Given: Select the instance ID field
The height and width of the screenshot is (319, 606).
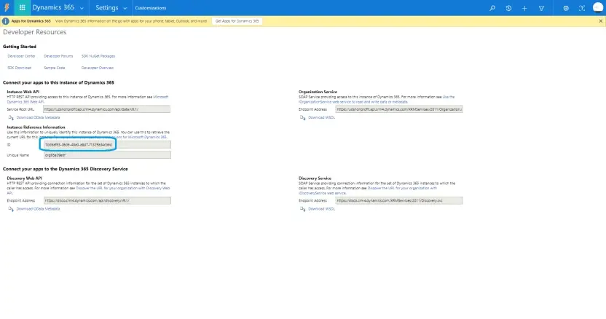Looking at the screenshot, I should click(107, 145).
